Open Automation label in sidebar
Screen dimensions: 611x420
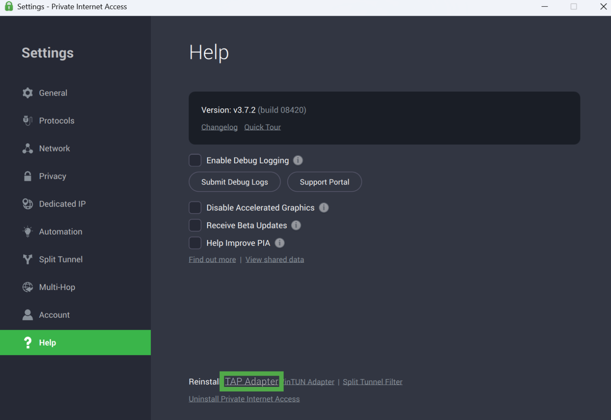tap(61, 232)
